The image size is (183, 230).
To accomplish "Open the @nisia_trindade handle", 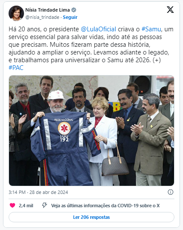I will coord(42,17).
